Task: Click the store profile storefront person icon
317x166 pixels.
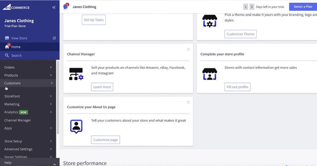Action: tap(210, 74)
